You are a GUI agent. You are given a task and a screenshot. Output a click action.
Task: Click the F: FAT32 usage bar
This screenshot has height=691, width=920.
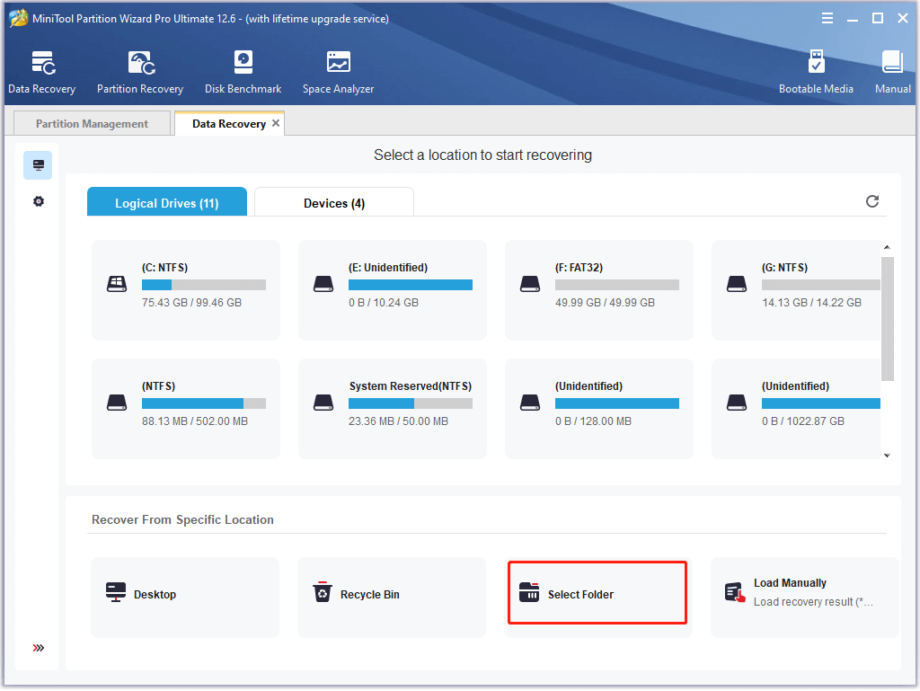point(616,285)
